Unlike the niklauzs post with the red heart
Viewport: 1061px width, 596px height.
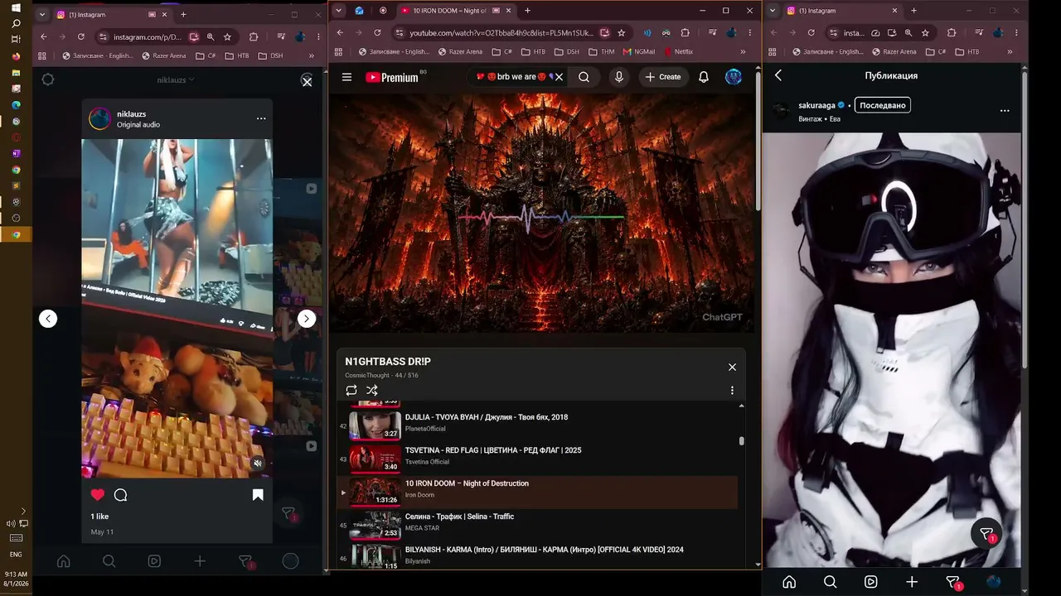[x=98, y=495]
